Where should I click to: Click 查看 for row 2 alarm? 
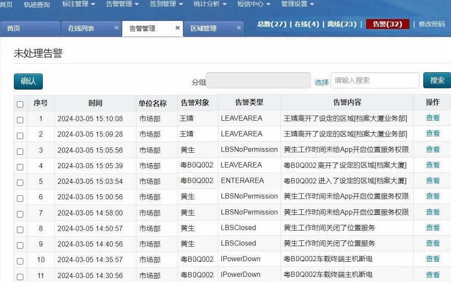(x=432, y=133)
